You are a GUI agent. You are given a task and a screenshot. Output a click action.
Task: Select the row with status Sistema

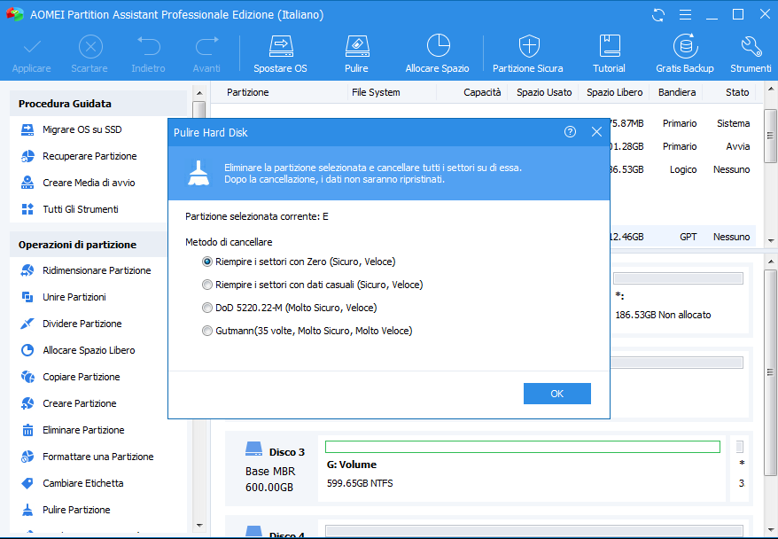click(x=682, y=123)
